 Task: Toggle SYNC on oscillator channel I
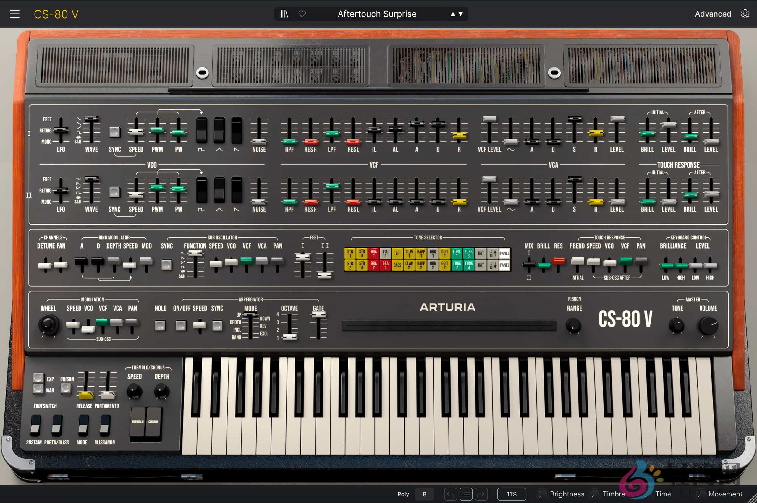(x=114, y=132)
